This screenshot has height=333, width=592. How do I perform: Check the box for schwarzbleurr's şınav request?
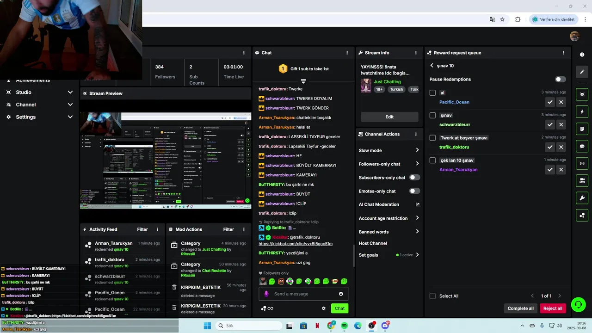[x=432, y=115]
